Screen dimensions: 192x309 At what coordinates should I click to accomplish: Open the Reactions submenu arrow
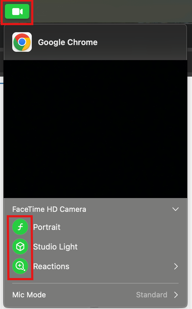[x=176, y=266]
